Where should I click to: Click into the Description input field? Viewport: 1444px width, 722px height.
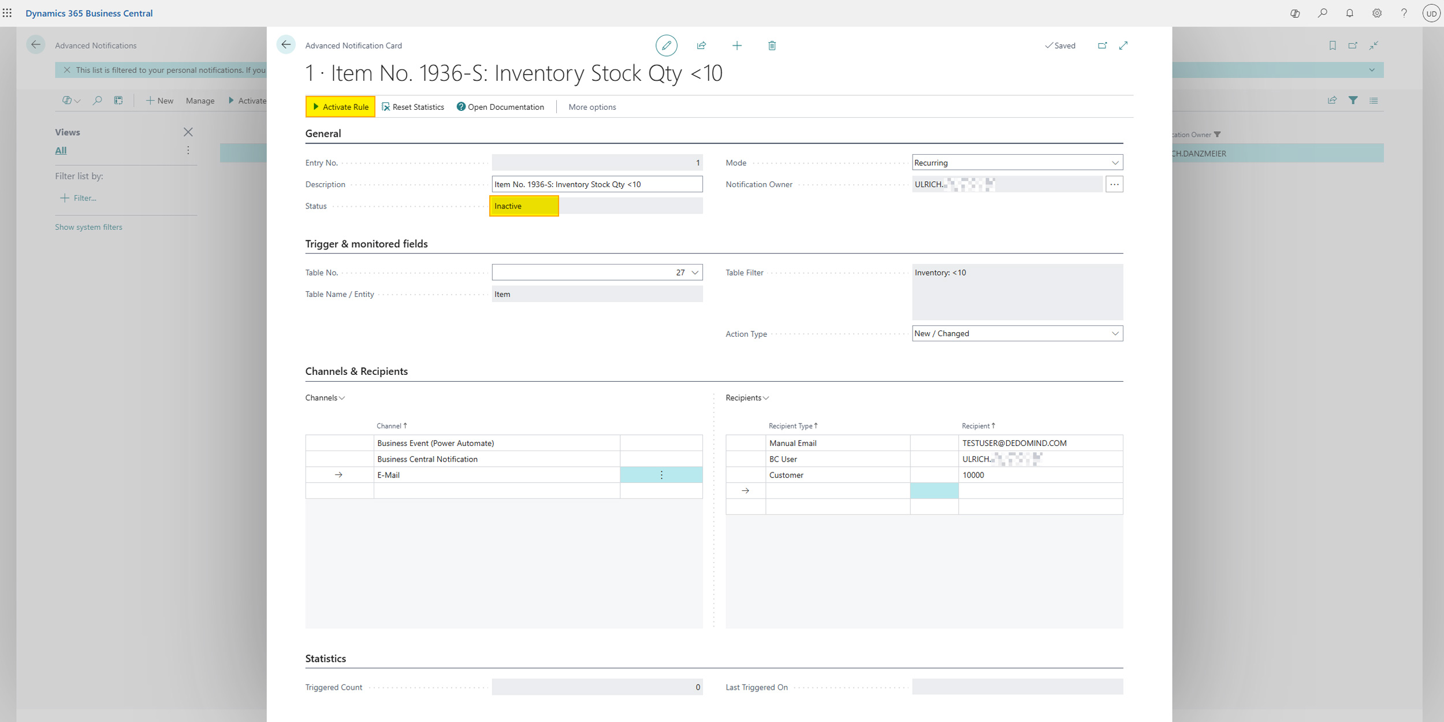point(597,184)
